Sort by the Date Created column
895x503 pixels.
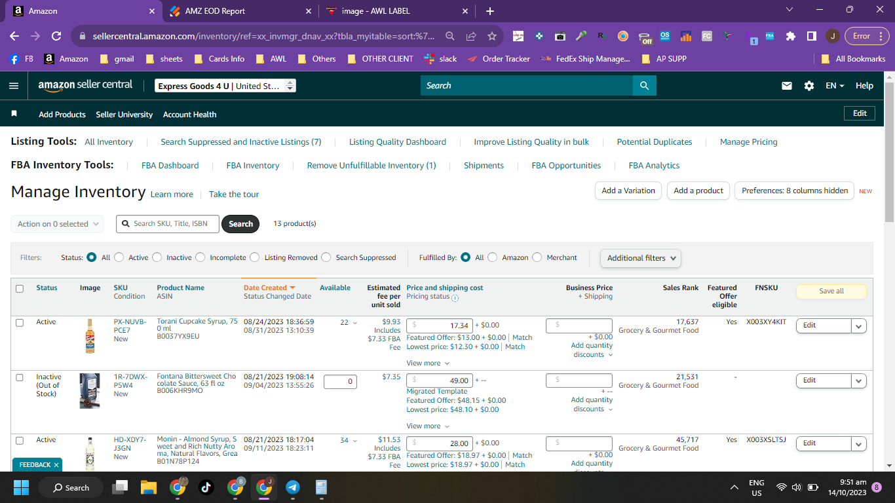point(269,288)
